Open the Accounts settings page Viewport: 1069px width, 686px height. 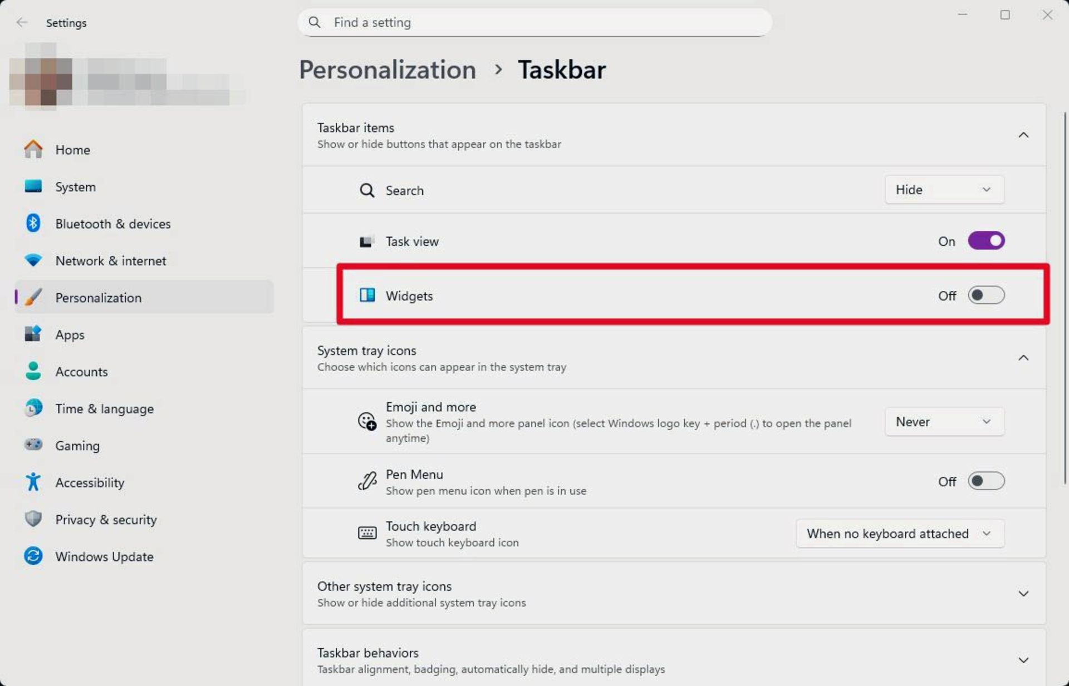tap(81, 372)
